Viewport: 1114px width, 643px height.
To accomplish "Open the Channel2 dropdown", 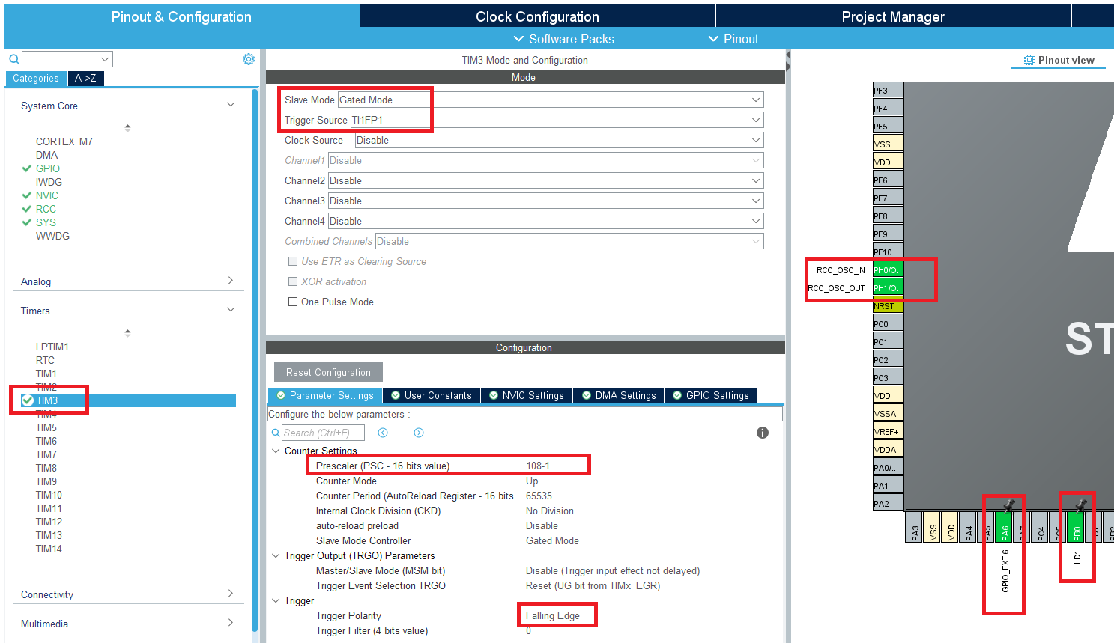I will (x=545, y=180).
